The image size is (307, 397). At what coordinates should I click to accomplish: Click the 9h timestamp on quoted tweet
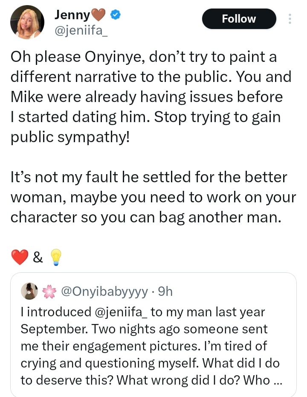point(165,292)
